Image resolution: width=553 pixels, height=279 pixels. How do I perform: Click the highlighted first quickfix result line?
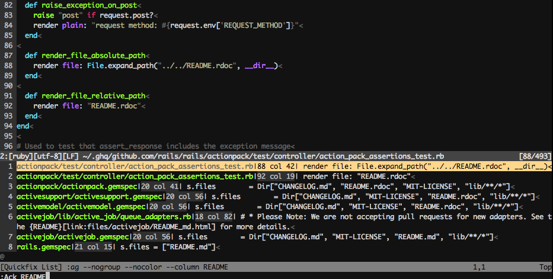point(135,166)
